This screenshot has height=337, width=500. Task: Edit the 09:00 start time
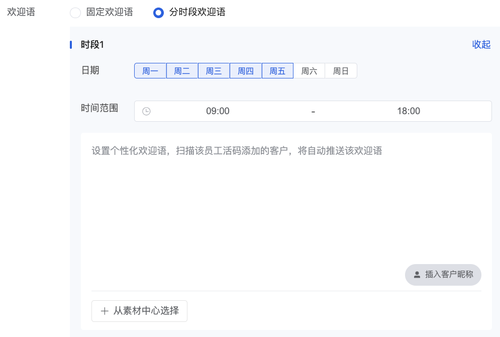click(218, 111)
